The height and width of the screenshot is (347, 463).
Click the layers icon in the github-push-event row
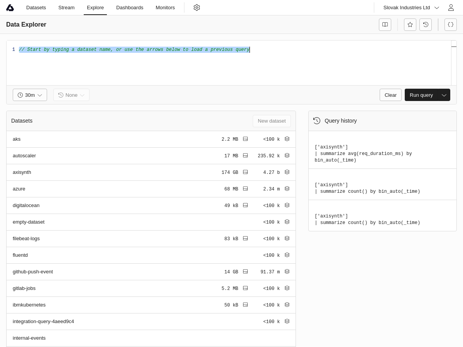(x=287, y=272)
